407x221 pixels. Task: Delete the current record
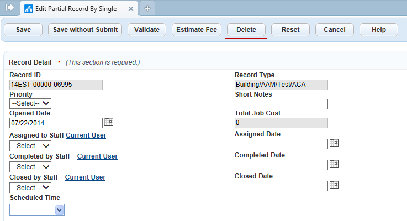point(246,30)
